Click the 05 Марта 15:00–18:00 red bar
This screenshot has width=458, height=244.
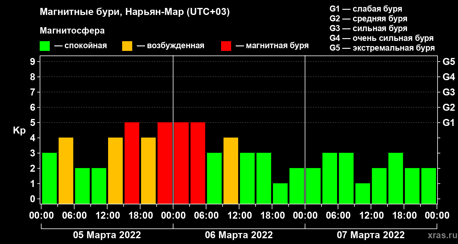tap(132, 163)
